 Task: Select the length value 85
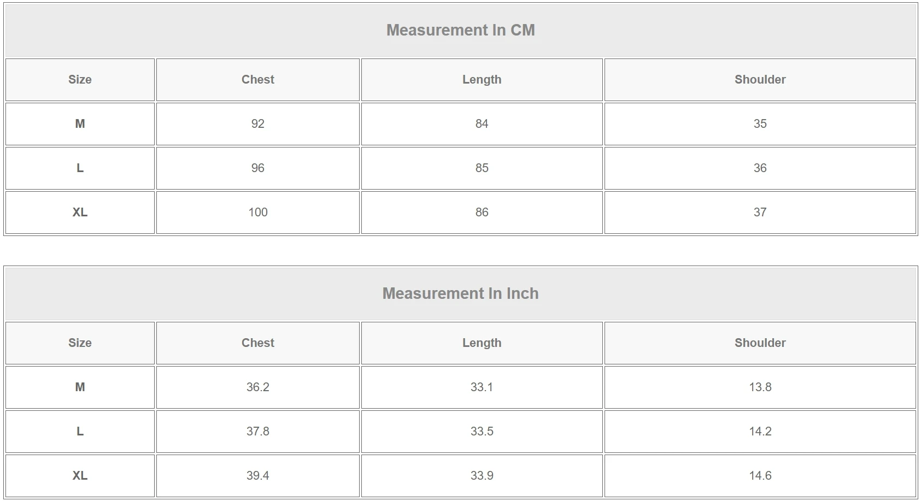[x=482, y=168]
